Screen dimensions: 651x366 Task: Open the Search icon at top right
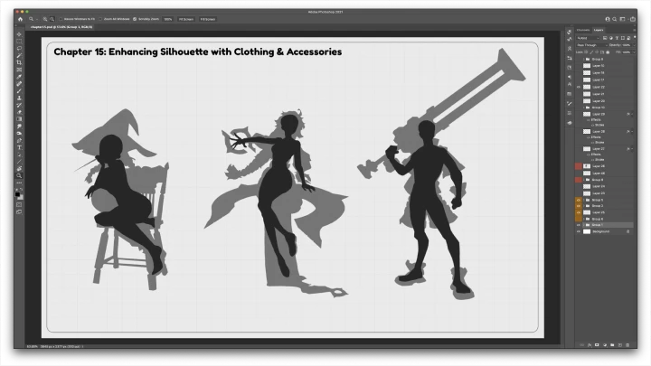(615, 19)
